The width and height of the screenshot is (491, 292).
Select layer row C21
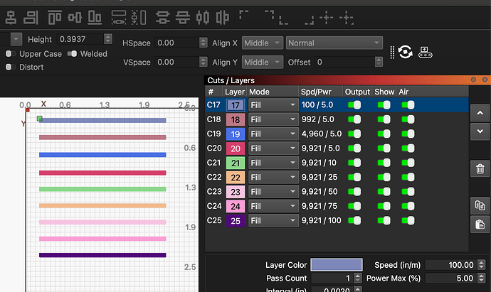point(337,163)
